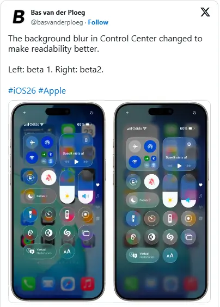The height and width of the screenshot is (307, 220).
Task: Open the #Apple hashtag
Action: pyautogui.click(x=52, y=91)
